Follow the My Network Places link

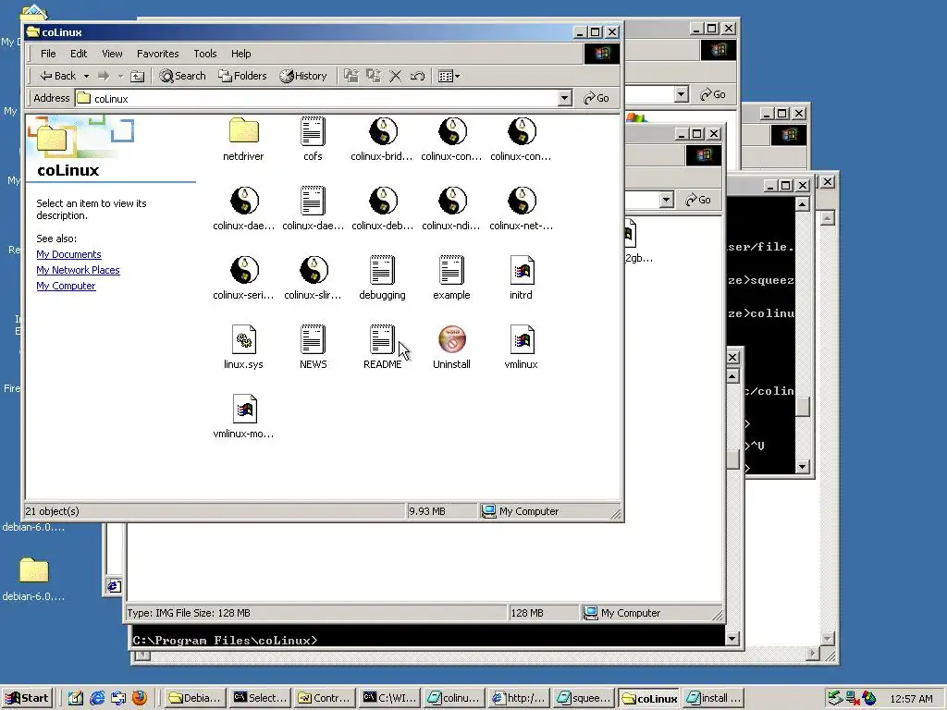pyautogui.click(x=78, y=270)
